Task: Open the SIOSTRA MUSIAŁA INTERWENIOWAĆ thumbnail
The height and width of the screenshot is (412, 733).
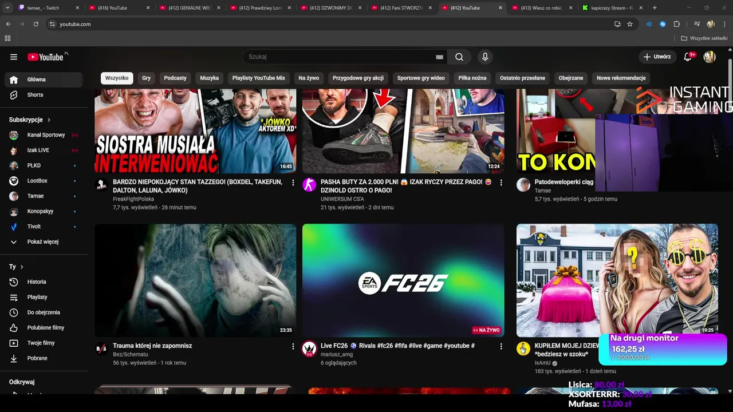Action: tap(195, 131)
